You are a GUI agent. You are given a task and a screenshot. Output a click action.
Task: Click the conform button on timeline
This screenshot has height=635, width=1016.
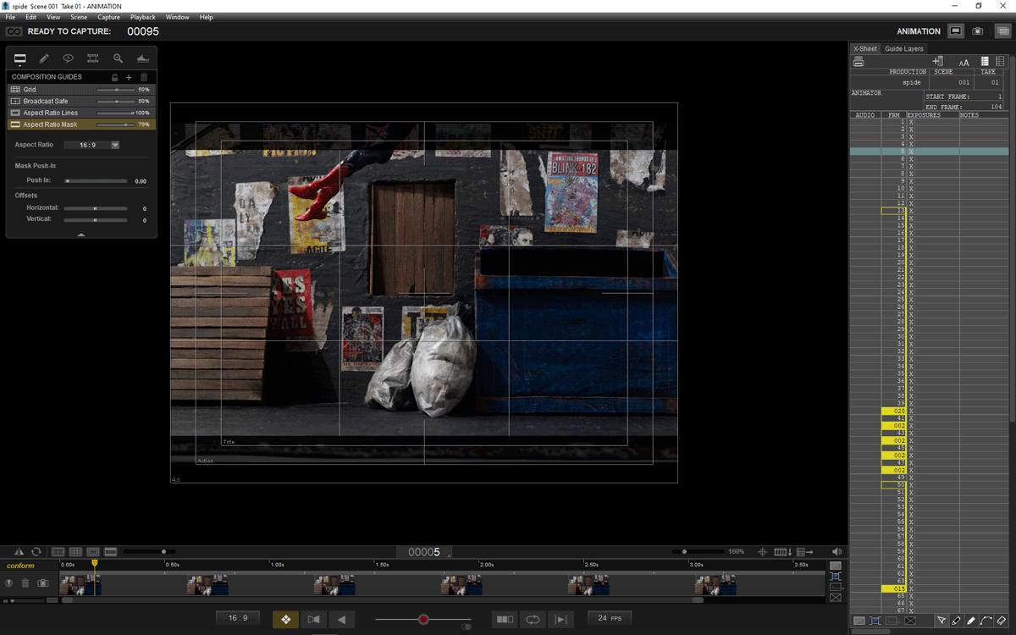[x=21, y=566]
